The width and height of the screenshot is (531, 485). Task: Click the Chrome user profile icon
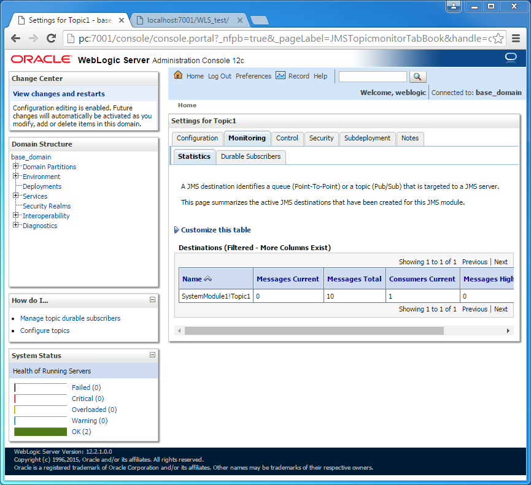pyautogui.click(x=454, y=6)
